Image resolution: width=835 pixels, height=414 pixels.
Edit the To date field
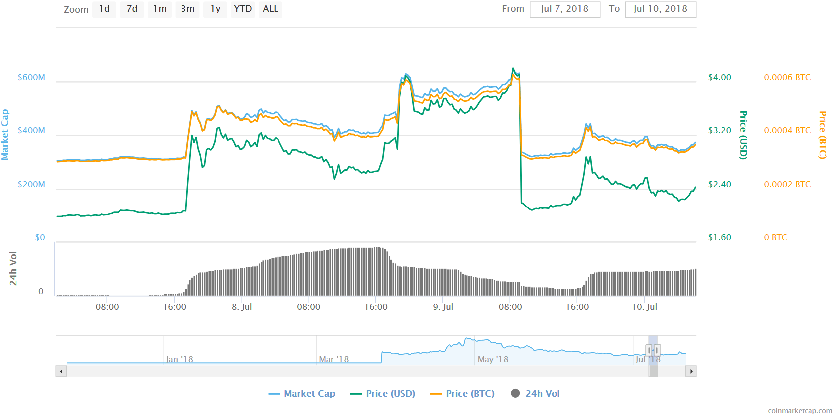(x=660, y=9)
